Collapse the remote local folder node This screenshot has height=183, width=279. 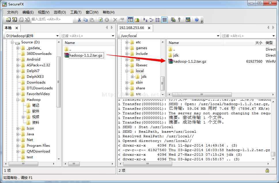[127, 71]
